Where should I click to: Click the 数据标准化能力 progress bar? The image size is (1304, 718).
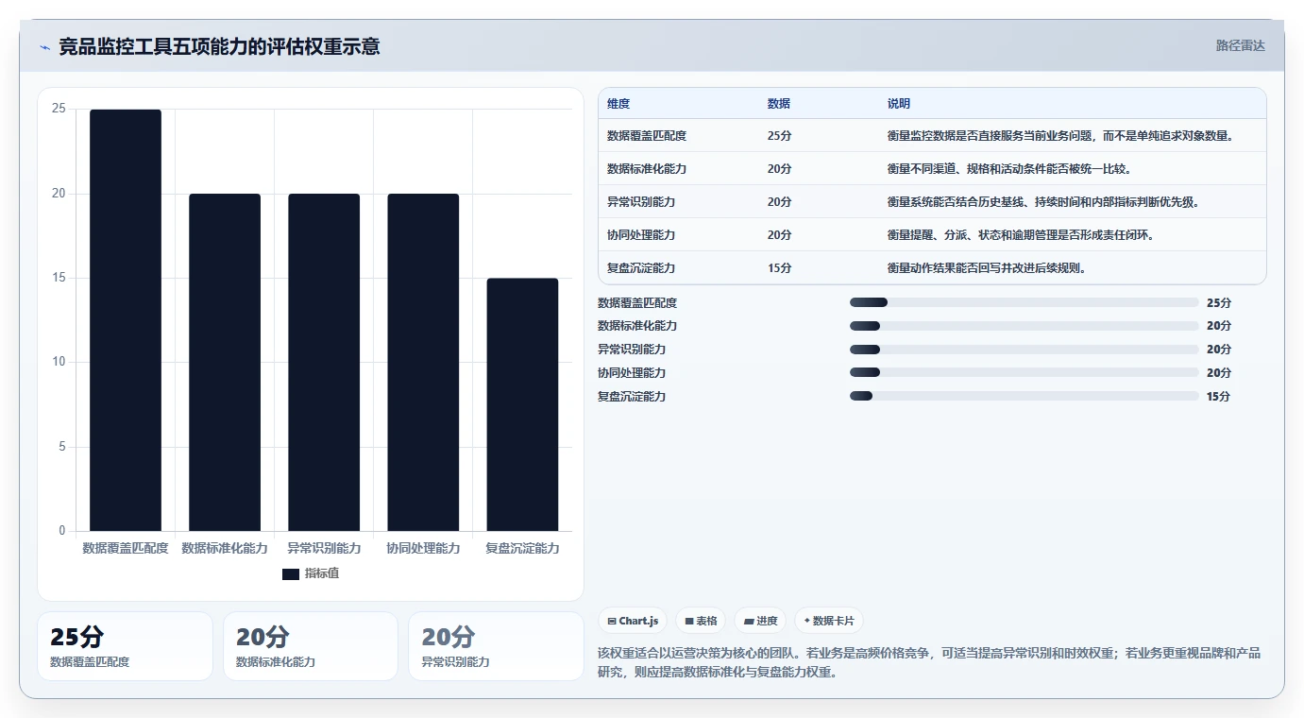pos(1024,326)
